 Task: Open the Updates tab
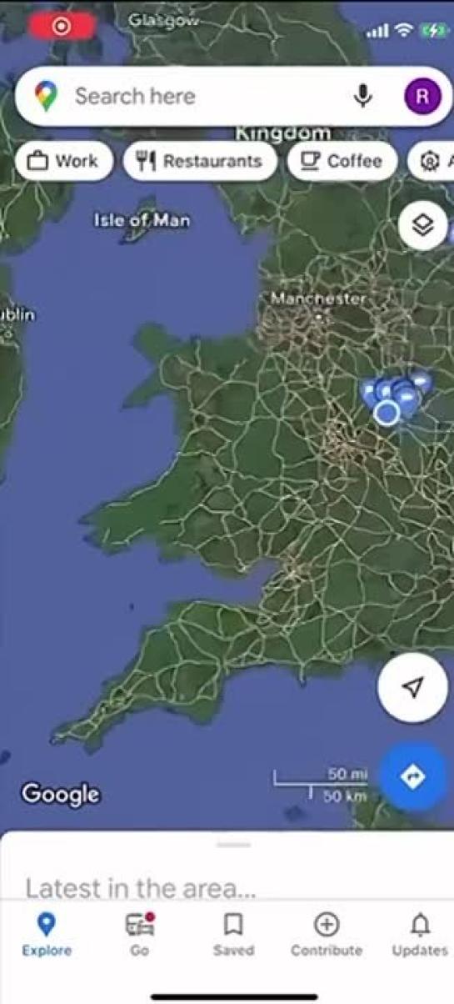click(420, 934)
